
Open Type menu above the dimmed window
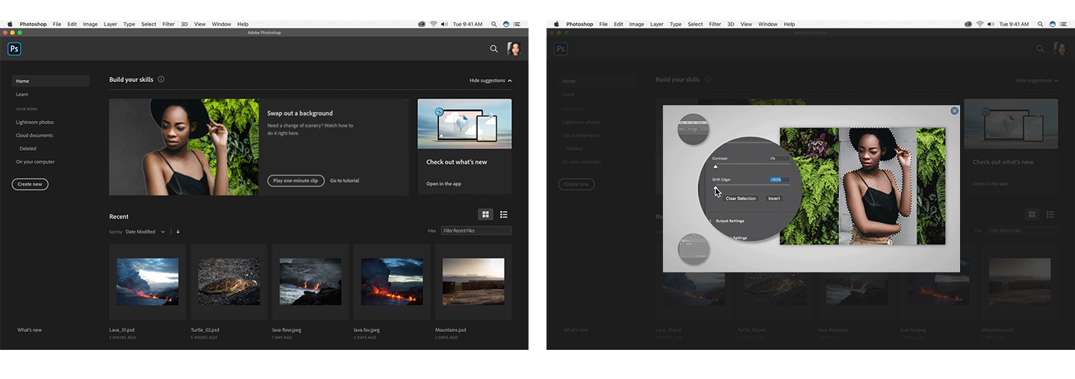pos(676,24)
